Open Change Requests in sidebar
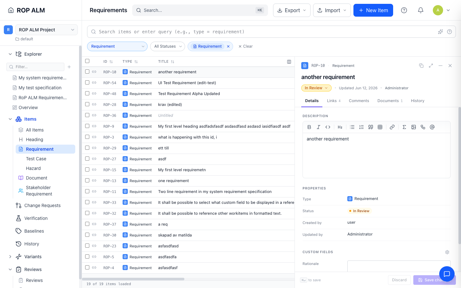This screenshot has width=461, height=288. point(42,205)
